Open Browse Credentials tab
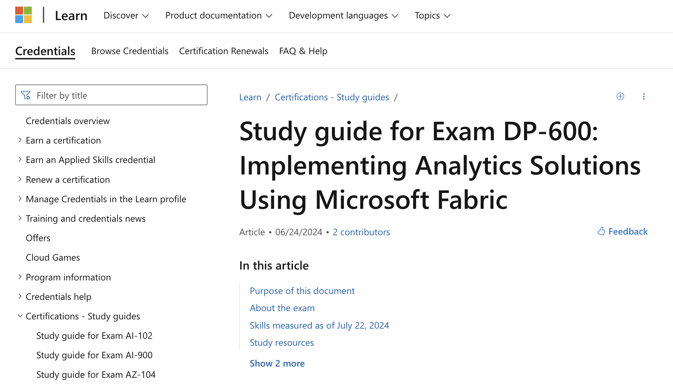Viewport: 673px width, 386px height. [130, 51]
